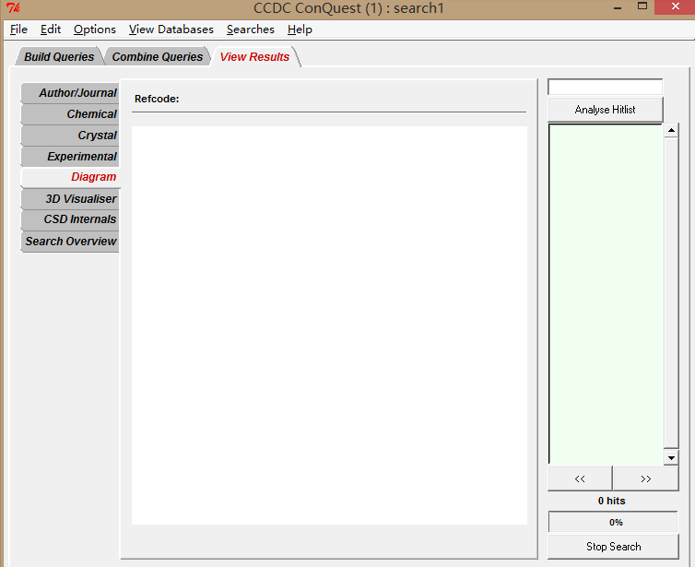Viewport: 695px width, 567px height.
Task: Click the 0% search progress bar
Action: pos(613,522)
